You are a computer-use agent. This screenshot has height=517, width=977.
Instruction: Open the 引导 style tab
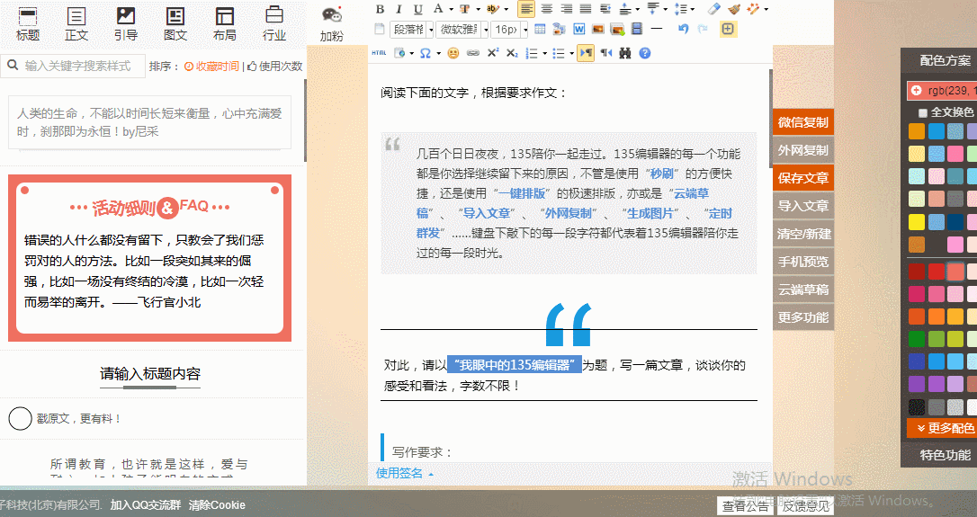pyautogui.click(x=125, y=23)
